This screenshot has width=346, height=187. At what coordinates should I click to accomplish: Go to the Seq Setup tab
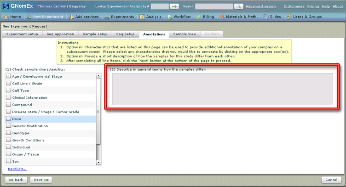click(125, 34)
